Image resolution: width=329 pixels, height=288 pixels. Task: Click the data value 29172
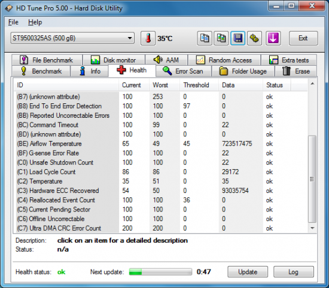pos(230,172)
